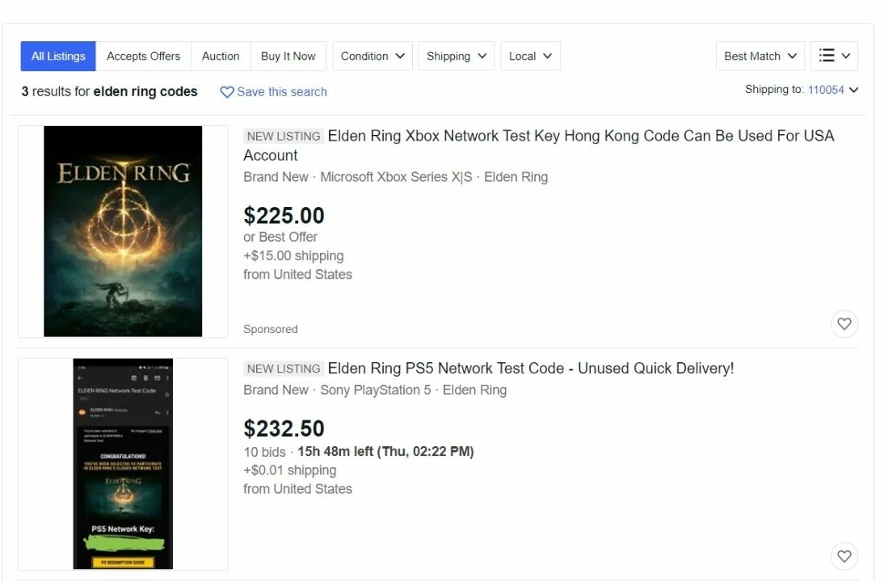Viewport: 884px width, 582px height.
Task: Open the Accepts Offers filter
Action: (x=143, y=56)
